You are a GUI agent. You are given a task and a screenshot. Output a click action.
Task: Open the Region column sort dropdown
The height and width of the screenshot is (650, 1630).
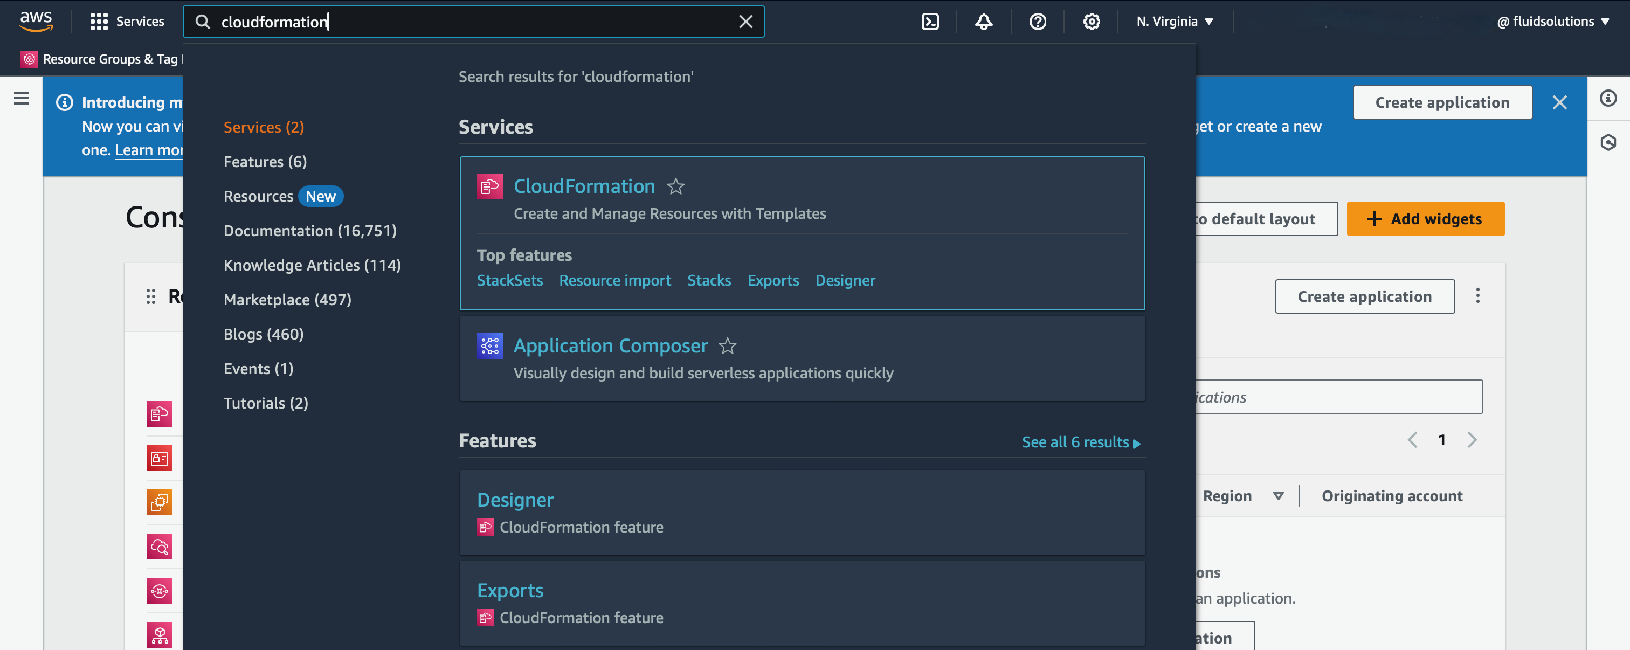pos(1279,496)
